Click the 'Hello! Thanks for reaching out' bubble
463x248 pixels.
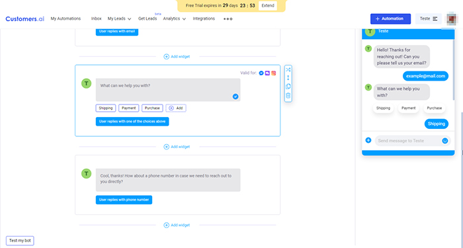pos(401,57)
